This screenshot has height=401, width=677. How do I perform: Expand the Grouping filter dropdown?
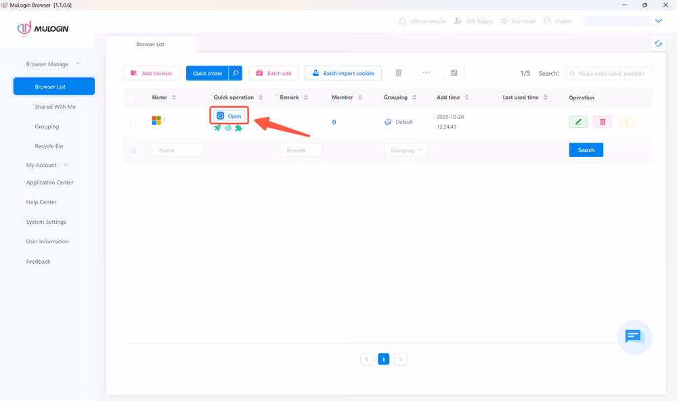click(x=406, y=150)
